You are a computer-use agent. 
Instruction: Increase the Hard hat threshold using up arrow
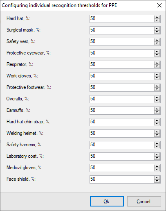(x=157, y=17)
